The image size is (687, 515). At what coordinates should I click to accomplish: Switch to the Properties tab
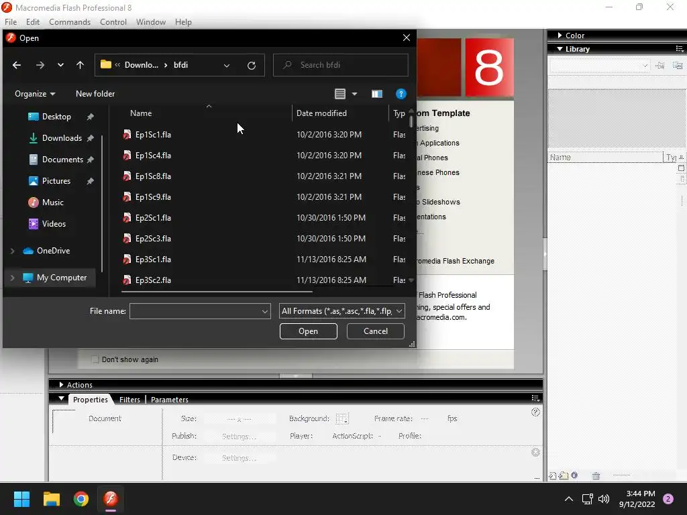pos(91,400)
